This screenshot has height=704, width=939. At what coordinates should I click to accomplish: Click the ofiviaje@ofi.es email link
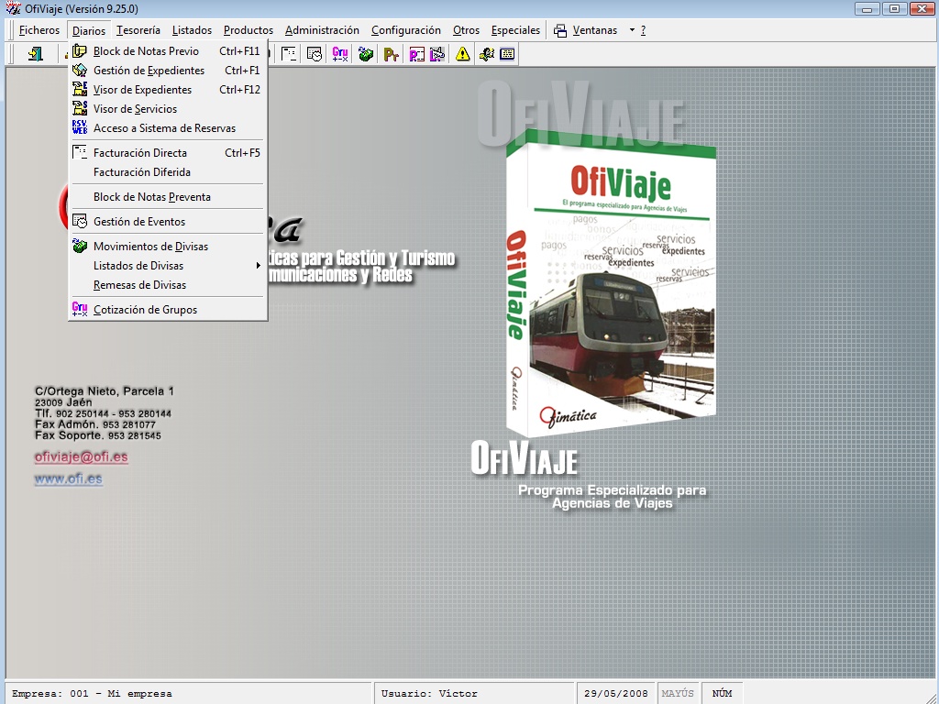pyautogui.click(x=81, y=457)
